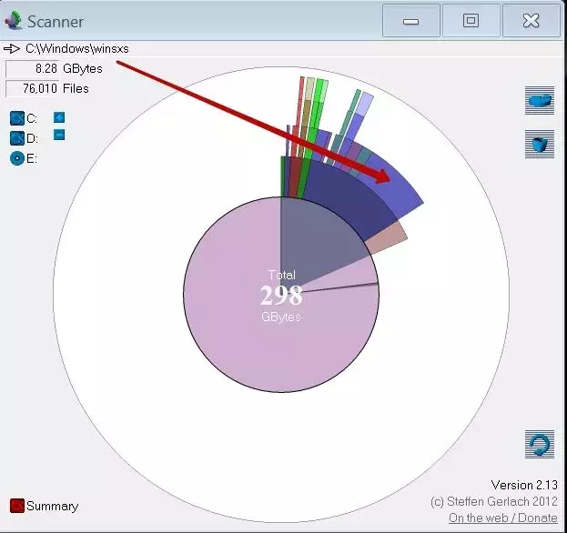The height and width of the screenshot is (533, 567).
Task: Maximize the Scanner window
Action: pyautogui.click(x=471, y=21)
